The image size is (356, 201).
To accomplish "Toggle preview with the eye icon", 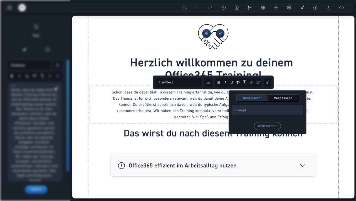I will (342, 8).
